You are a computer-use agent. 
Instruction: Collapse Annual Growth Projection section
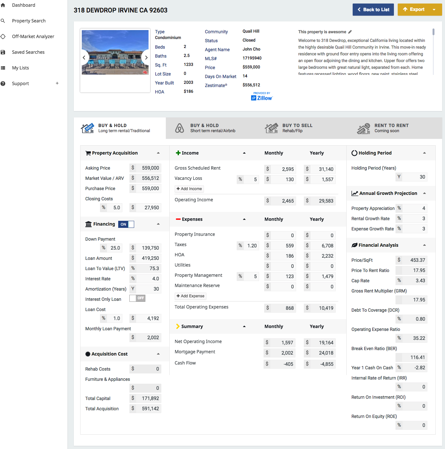425,193
